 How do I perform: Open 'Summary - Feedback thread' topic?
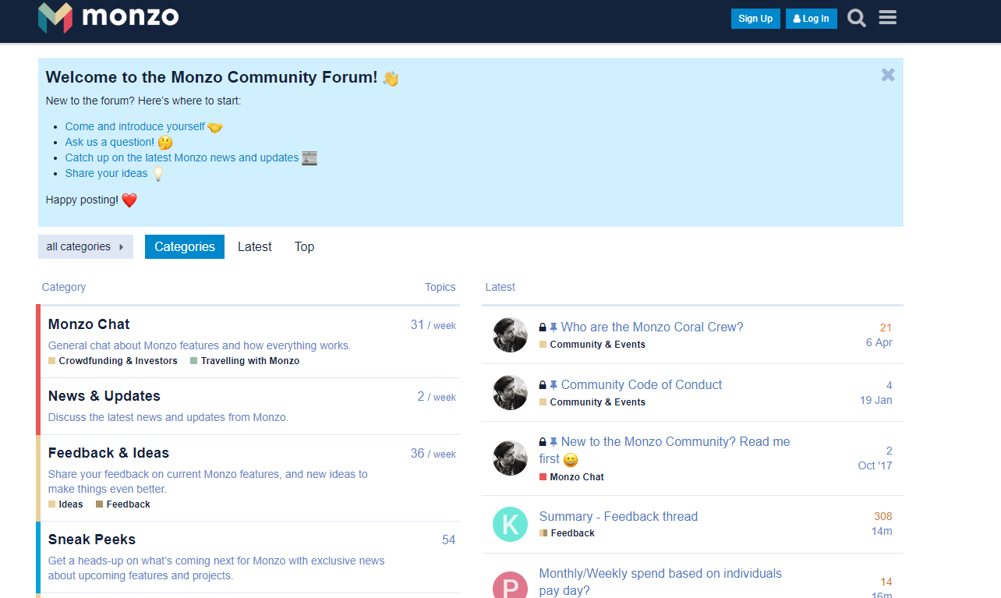point(618,517)
